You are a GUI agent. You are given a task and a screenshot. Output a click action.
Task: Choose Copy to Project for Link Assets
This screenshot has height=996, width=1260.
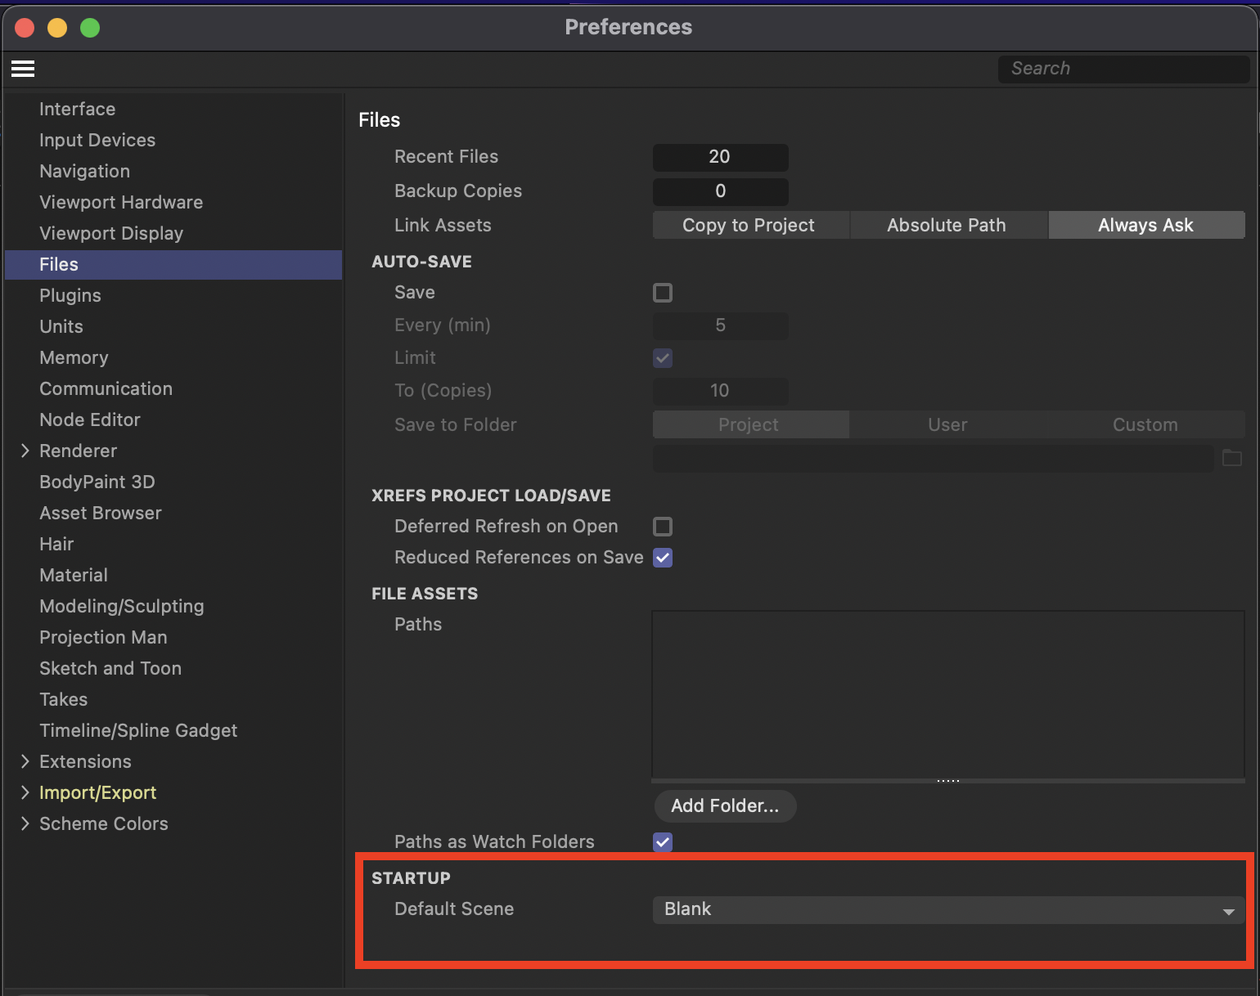pyautogui.click(x=749, y=226)
